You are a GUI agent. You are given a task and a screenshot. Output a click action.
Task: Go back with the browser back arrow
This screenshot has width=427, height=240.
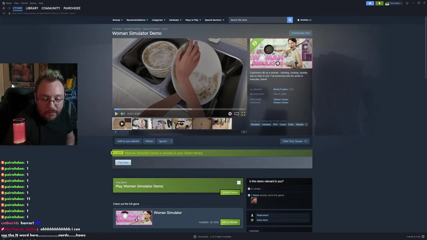(4, 8)
